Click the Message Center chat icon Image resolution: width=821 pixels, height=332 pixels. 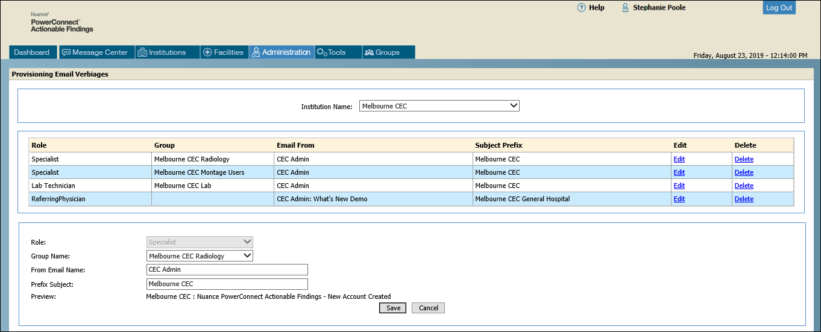(x=66, y=52)
